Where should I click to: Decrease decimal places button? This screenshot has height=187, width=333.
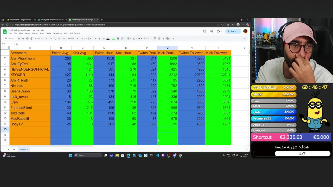click(55, 38)
